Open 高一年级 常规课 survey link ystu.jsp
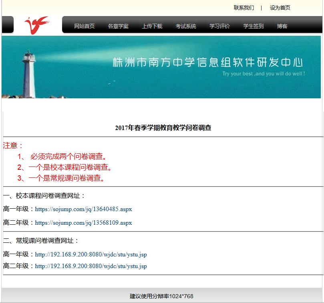 [91, 254]
